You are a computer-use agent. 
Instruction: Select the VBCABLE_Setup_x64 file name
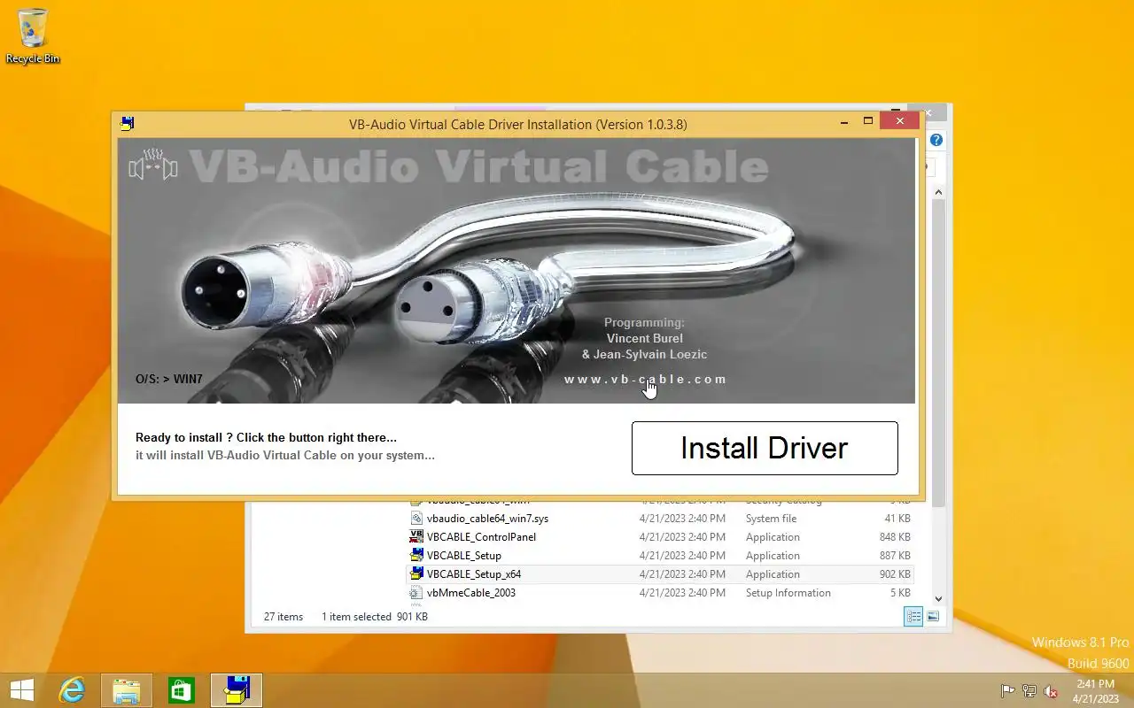[474, 574]
